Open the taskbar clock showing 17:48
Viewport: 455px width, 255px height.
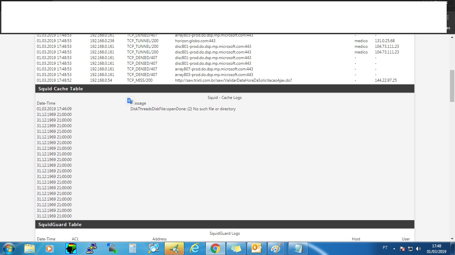[x=436, y=249]
